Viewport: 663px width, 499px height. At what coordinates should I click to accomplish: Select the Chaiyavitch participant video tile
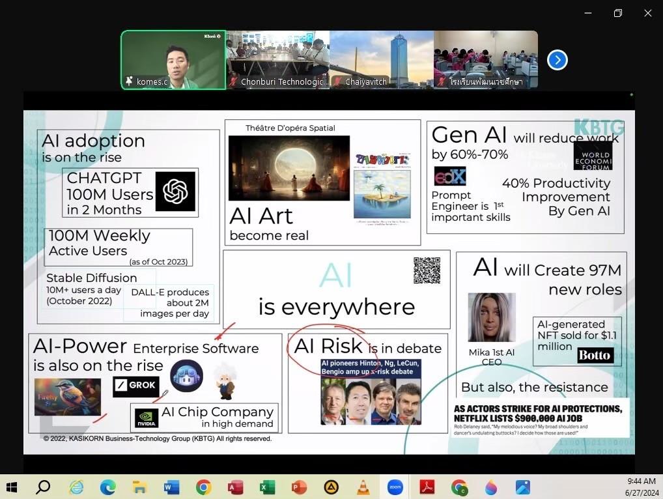pos(381,59)
